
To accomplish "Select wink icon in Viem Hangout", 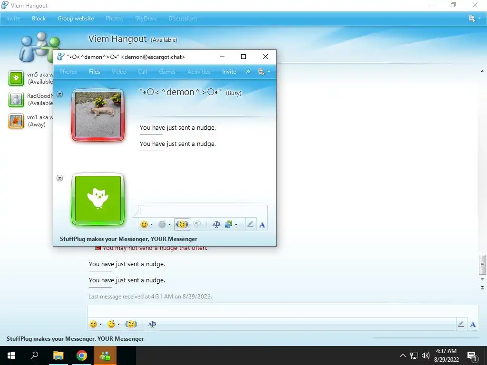I will [x=111, y=324].
